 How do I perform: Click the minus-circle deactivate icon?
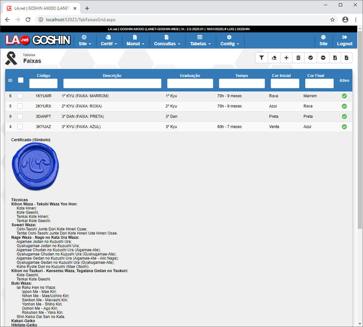click(323, 58)
